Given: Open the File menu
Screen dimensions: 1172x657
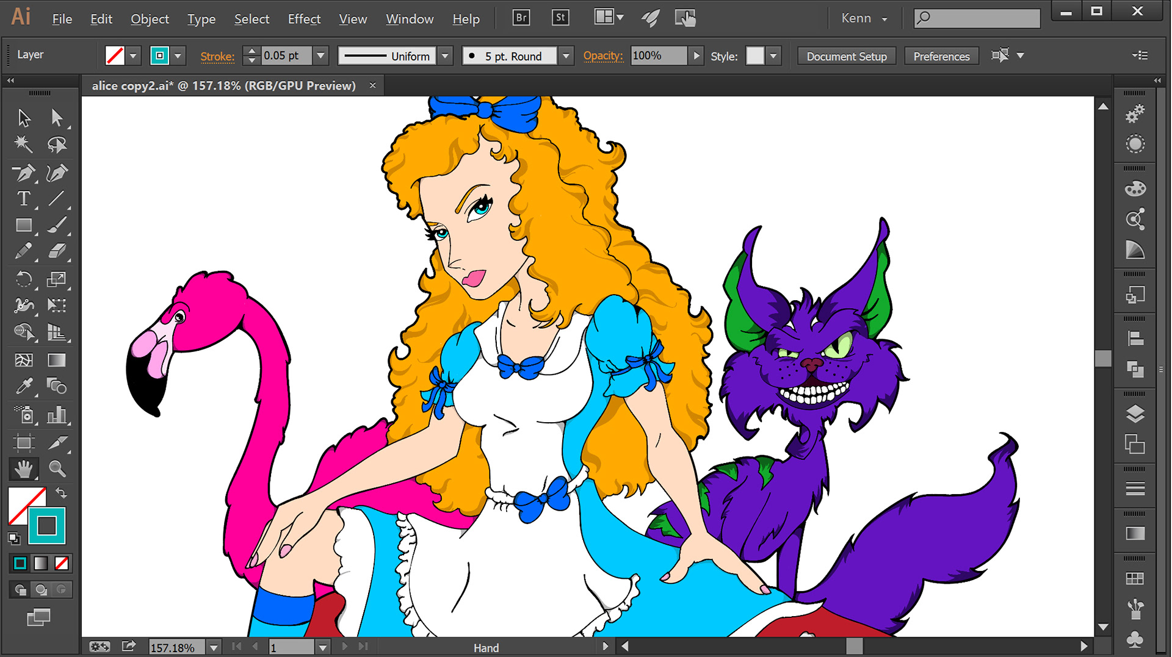Looking at the screenshot, I should [62, 19].
